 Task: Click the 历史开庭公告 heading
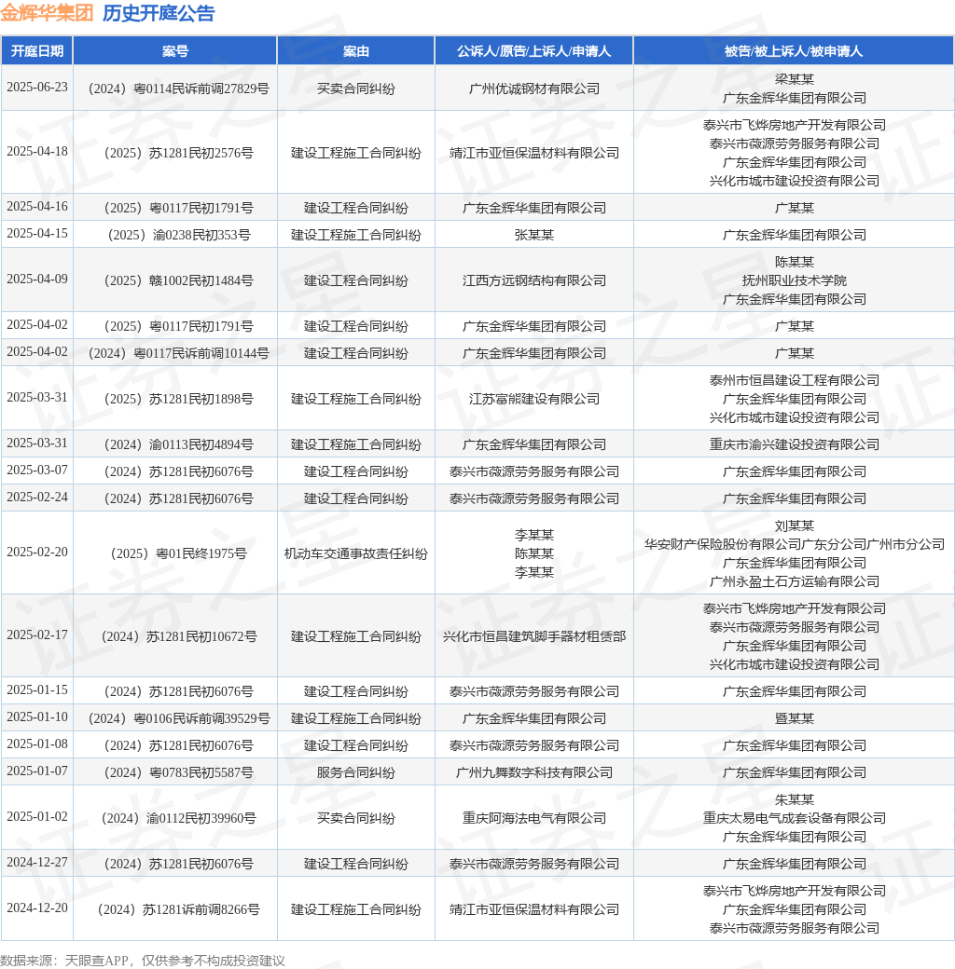pos(159,13)
